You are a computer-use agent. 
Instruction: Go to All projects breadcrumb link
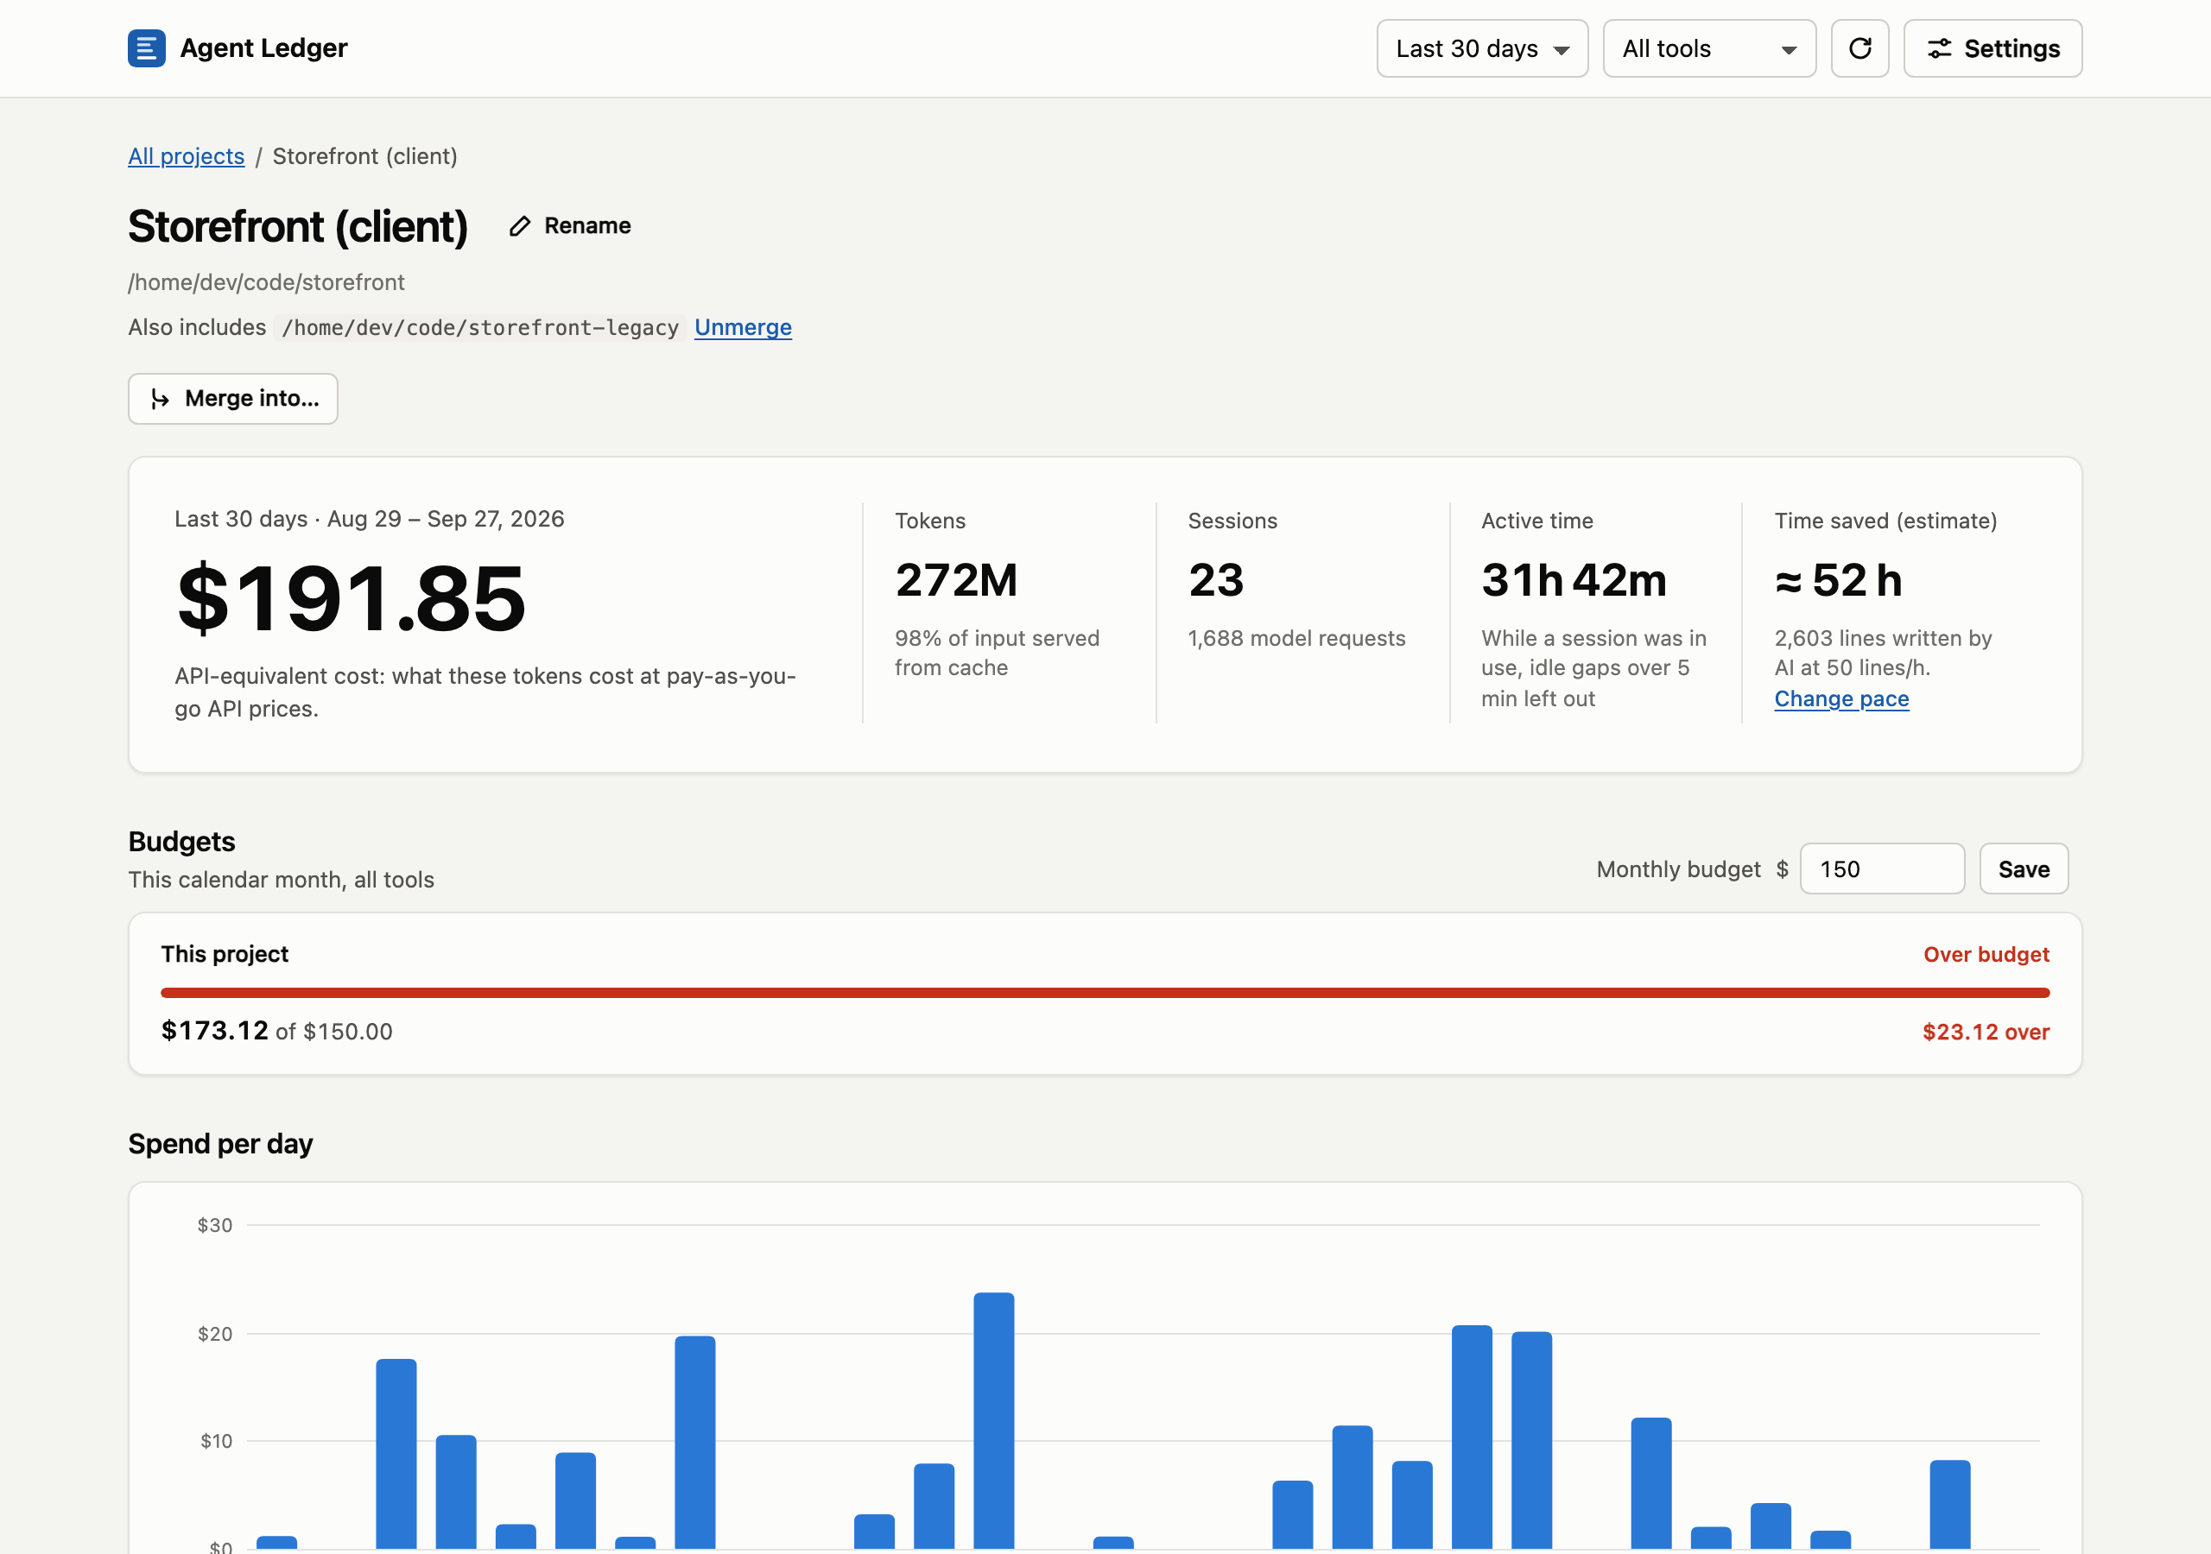pos(186,156)
